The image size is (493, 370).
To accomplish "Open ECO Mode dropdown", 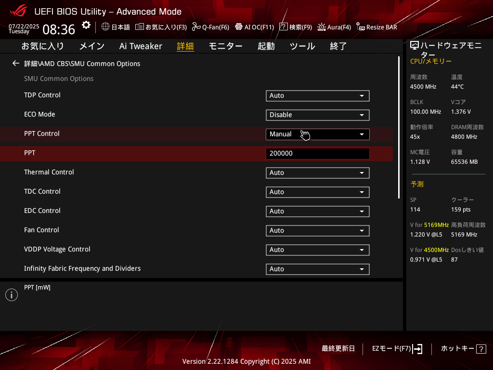I will pyautogui.click(x=318, y=115).
